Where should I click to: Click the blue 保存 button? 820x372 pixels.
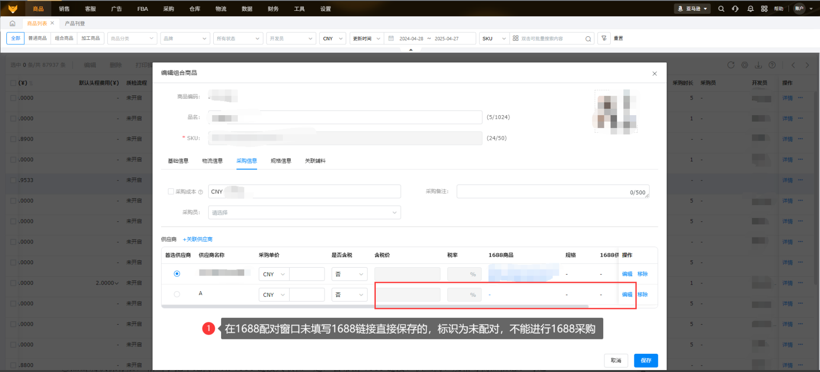click(646, 360)
